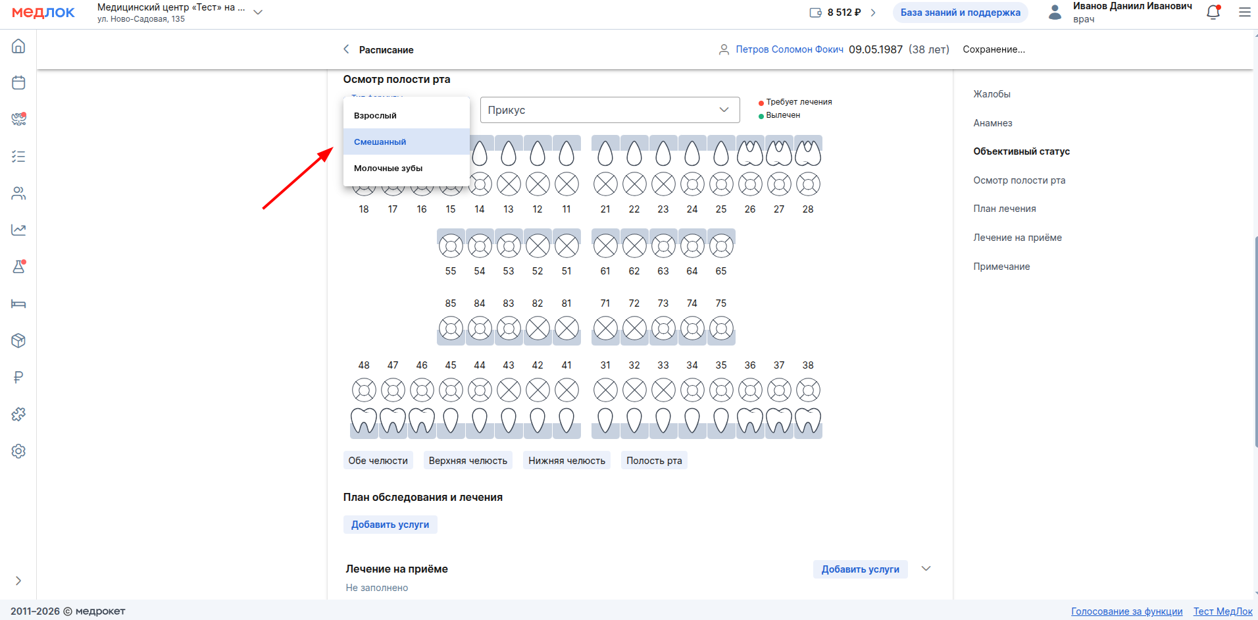Click the Верхняя челюсть button
1258x620 pixels.
468,461
